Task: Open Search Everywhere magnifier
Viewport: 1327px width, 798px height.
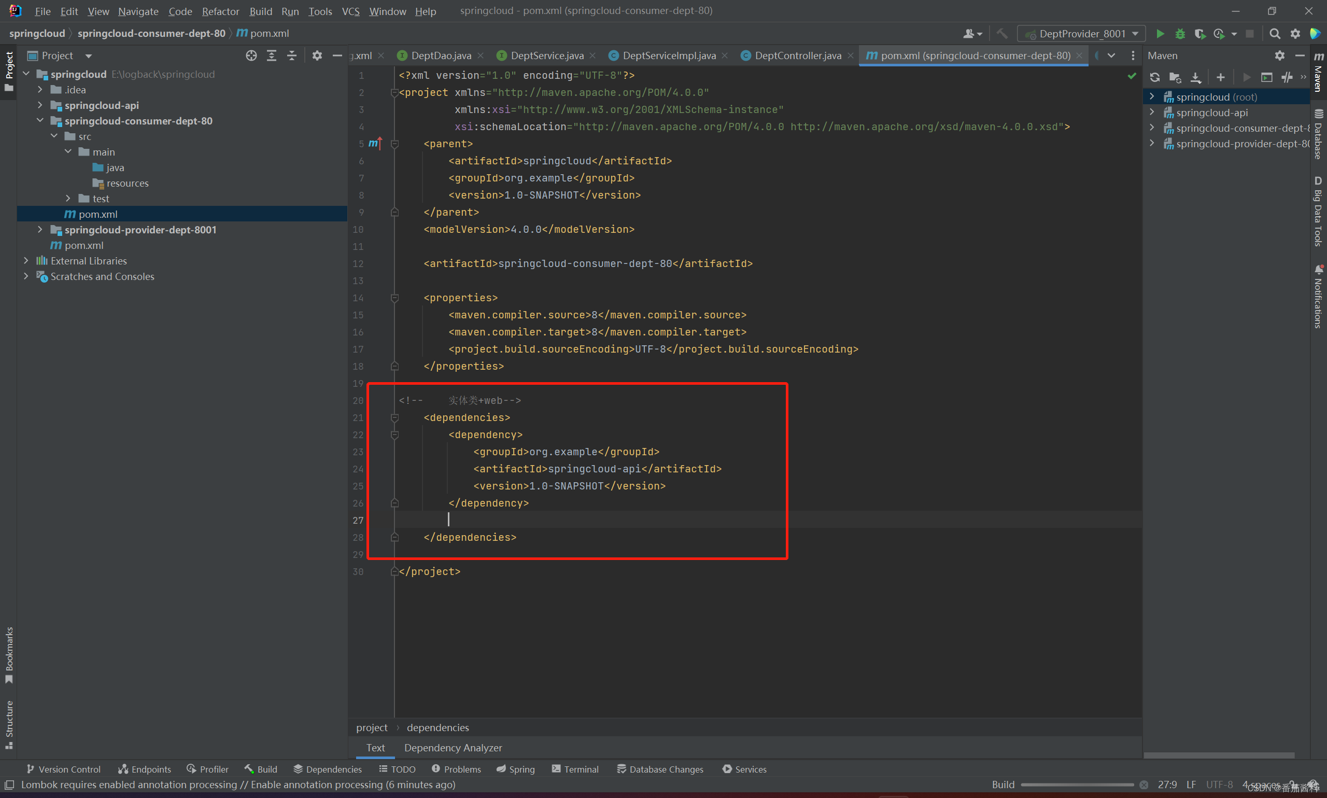Action: [x=1274, y=34]
